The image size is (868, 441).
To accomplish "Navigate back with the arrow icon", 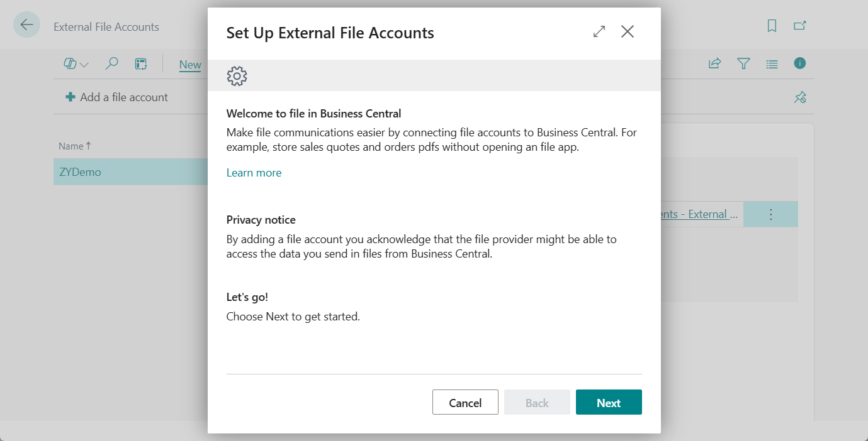I will click(x=26, y=24).
